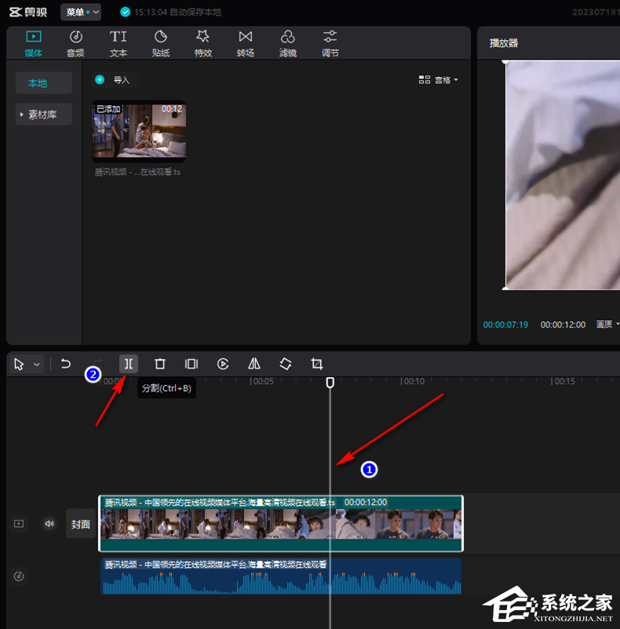Click the 封面 cover button
The width and height of the screenshot is (620, 629).
[x=81, y=524]
